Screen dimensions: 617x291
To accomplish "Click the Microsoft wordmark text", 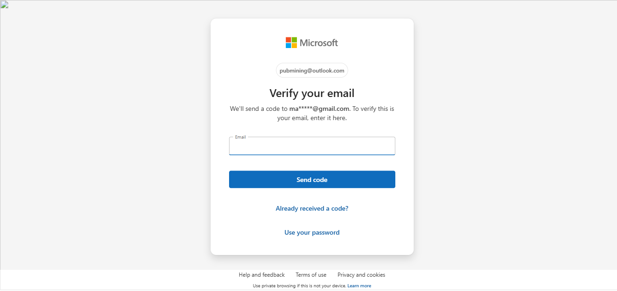I will (x=319, y=43).
